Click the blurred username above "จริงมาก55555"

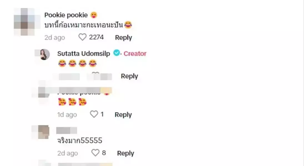click(x=66, y=130)
